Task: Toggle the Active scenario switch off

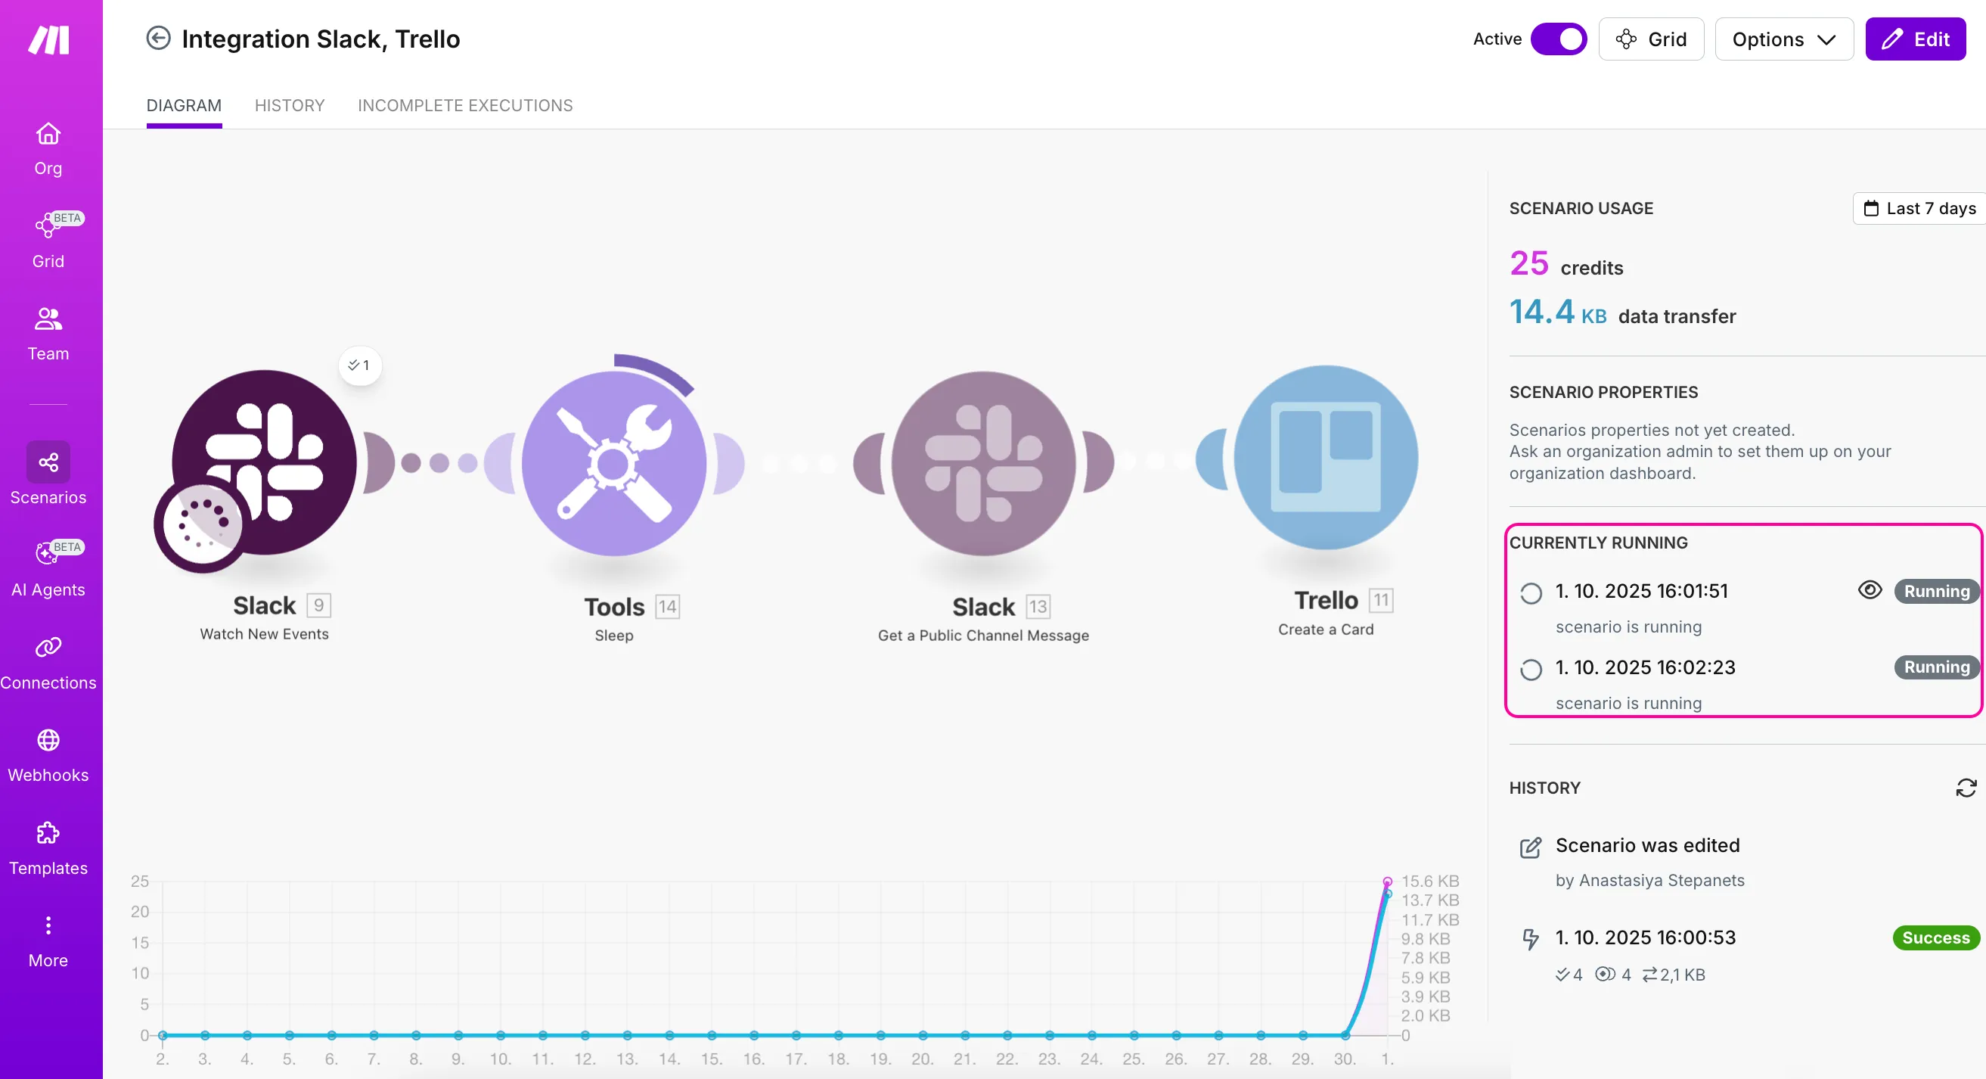Action: 1558,39
